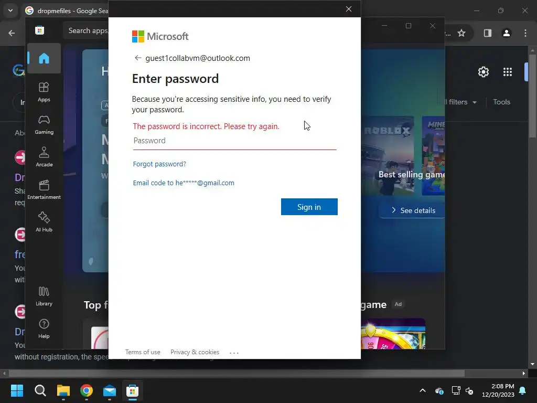Viewport: 537px width, 403px height.
Task: Open Privacy & cookies link
Action: pyautogui.click(x=195, y=352)
